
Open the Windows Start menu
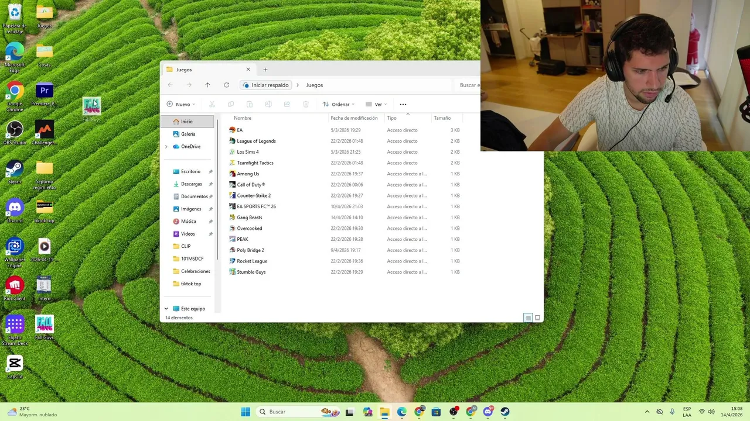pos(246,412)
